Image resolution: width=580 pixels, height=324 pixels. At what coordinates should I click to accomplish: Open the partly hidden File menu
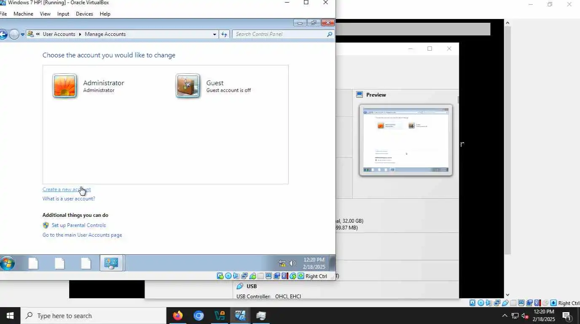pos(3,14)
